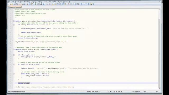The image size is (169, 95).
Task: Toggle Word Wrap in the toolbar
Action: (x=58, y=4)
